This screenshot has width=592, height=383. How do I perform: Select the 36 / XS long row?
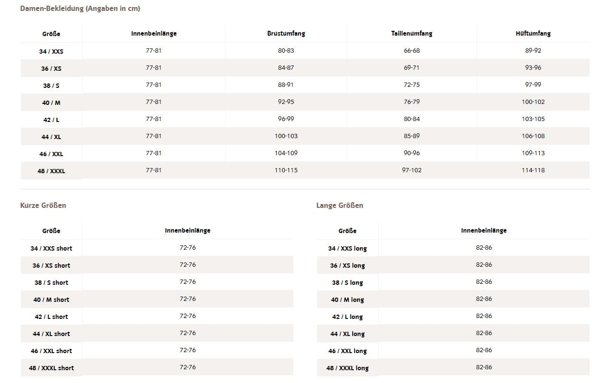click(453, 265)
